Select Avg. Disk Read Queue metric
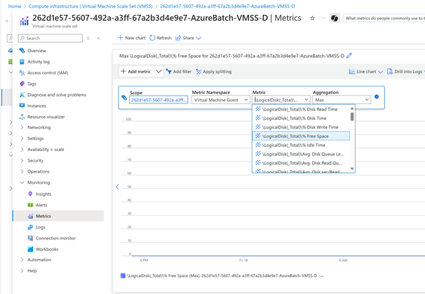Screen dimensions: 425x294 coord(301,163)
